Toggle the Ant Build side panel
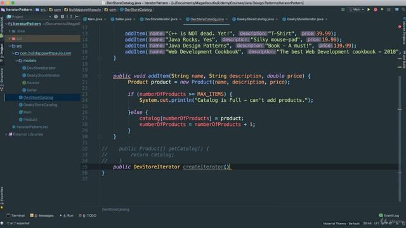This screenshot has height=228, width=406. [x=404, y=60]
